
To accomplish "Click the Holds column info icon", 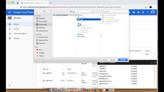I will 150,51.
